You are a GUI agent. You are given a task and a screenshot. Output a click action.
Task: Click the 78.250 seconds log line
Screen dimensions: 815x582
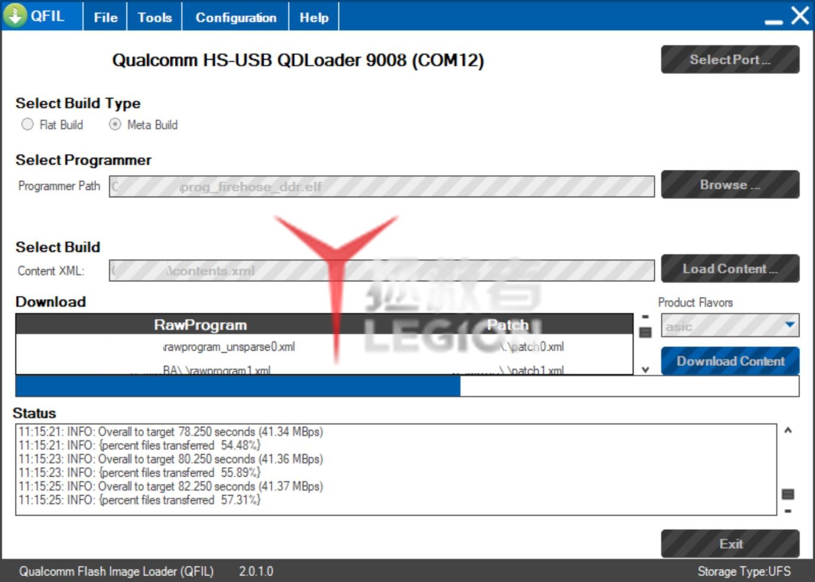coord(171,432)
